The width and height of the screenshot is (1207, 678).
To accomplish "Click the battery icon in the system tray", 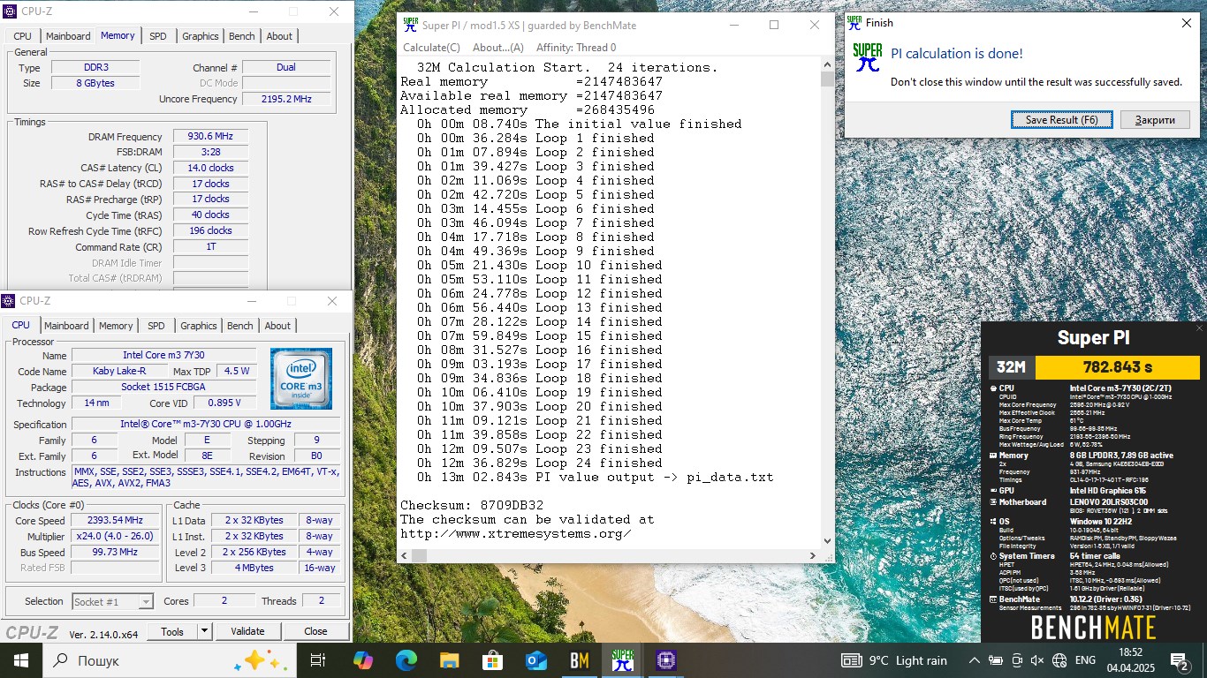I will pyautogui.click(x=996, y=660).
